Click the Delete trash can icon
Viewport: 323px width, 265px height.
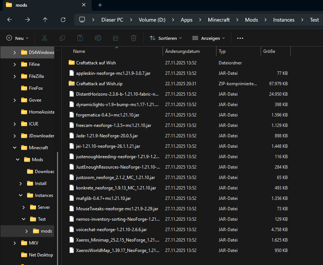[x=134, y=38]
